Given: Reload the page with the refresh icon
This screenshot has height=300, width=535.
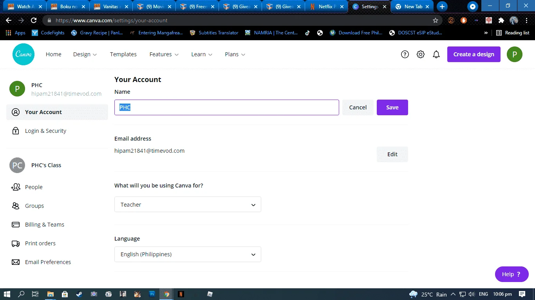Looking at the screenshot, I should pyautogui.click(x=34, y=20).
